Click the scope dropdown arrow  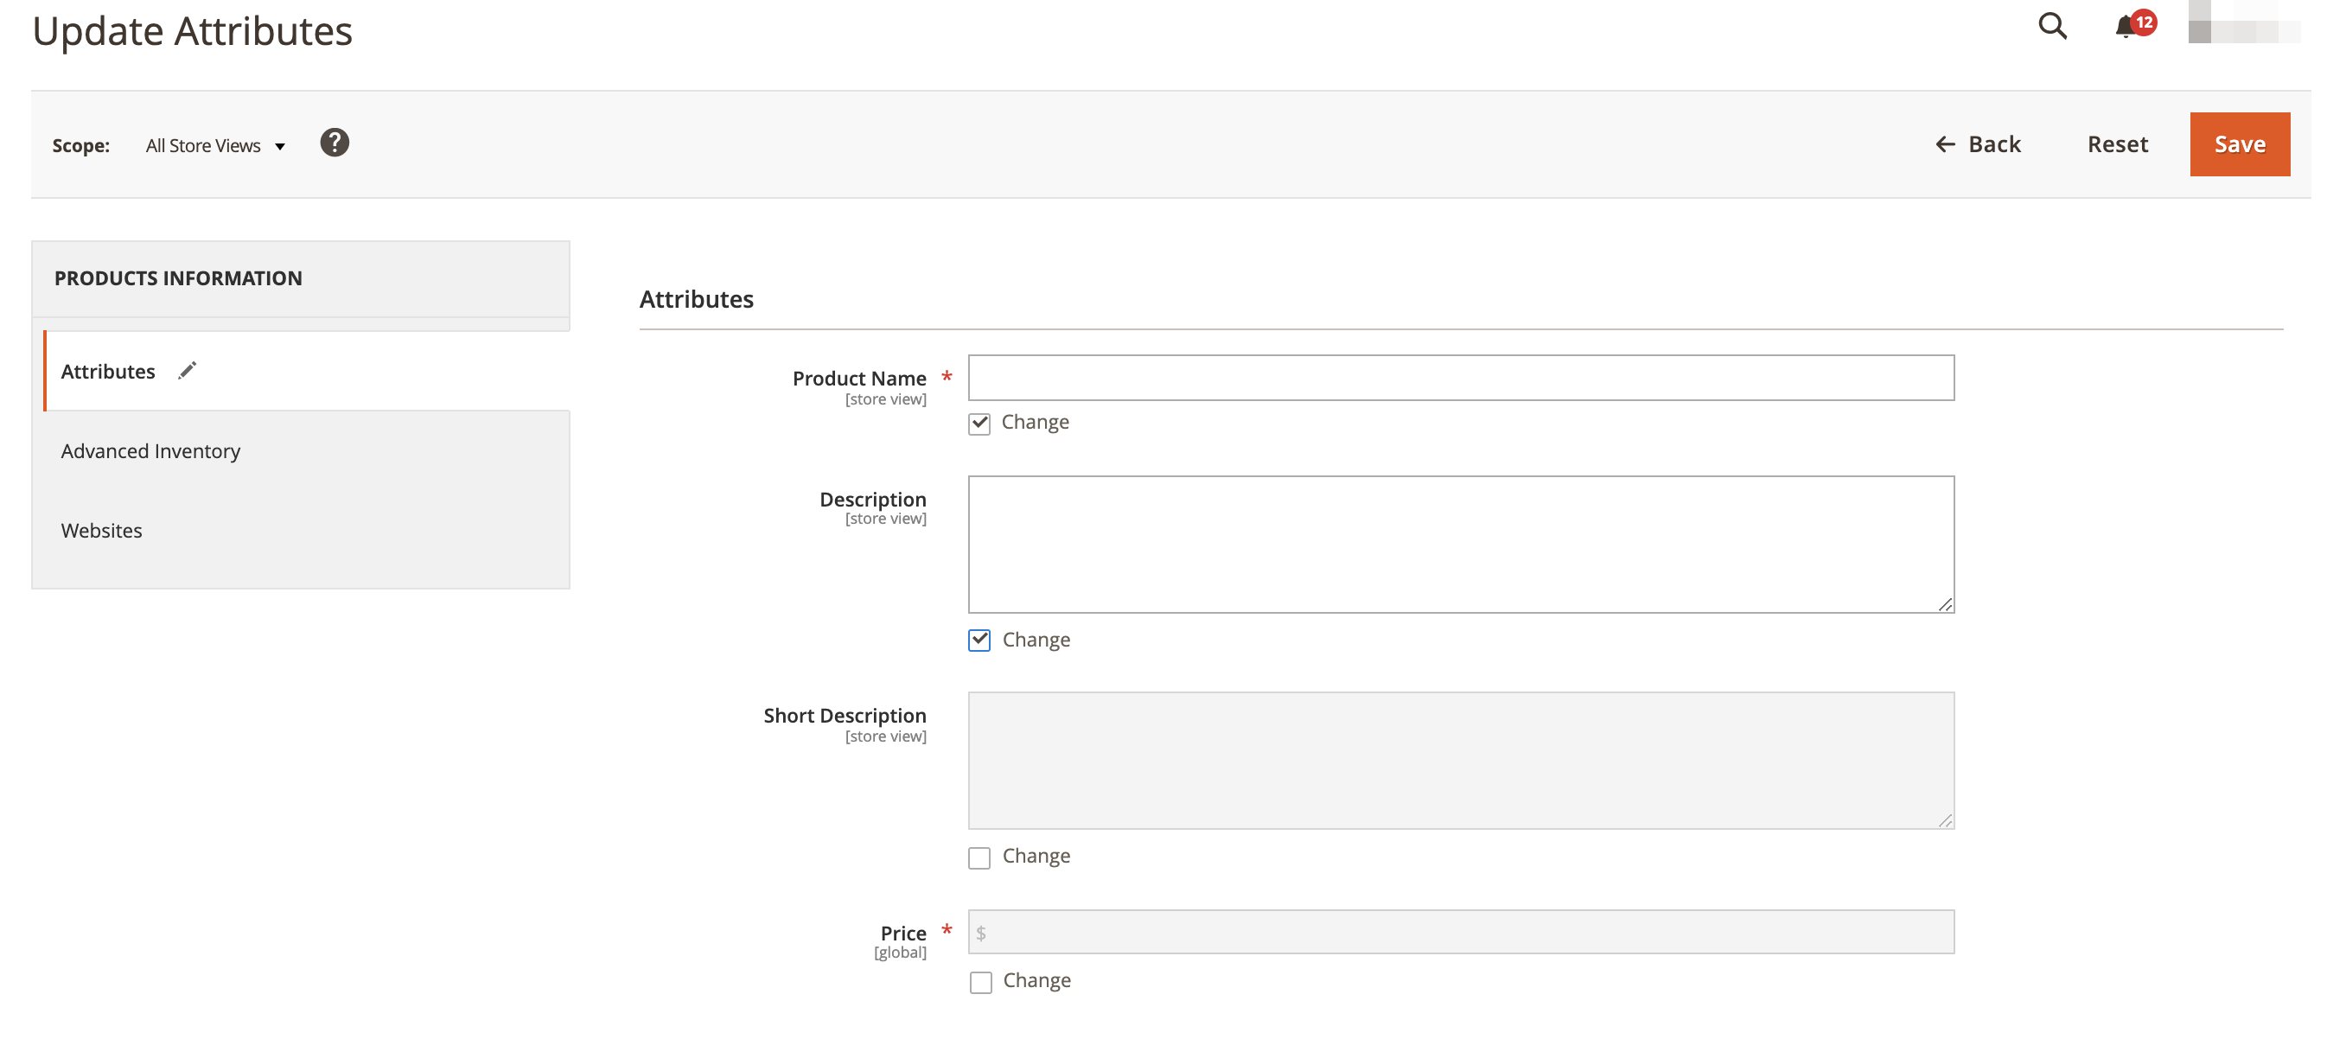[279, 147]
